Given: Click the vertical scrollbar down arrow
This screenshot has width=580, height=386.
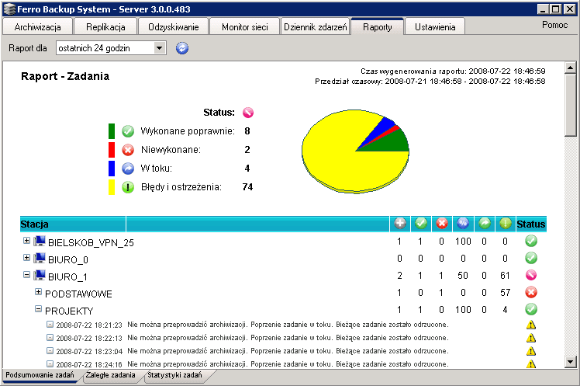Looking at the screenshot, I should (x=571, y=361).
